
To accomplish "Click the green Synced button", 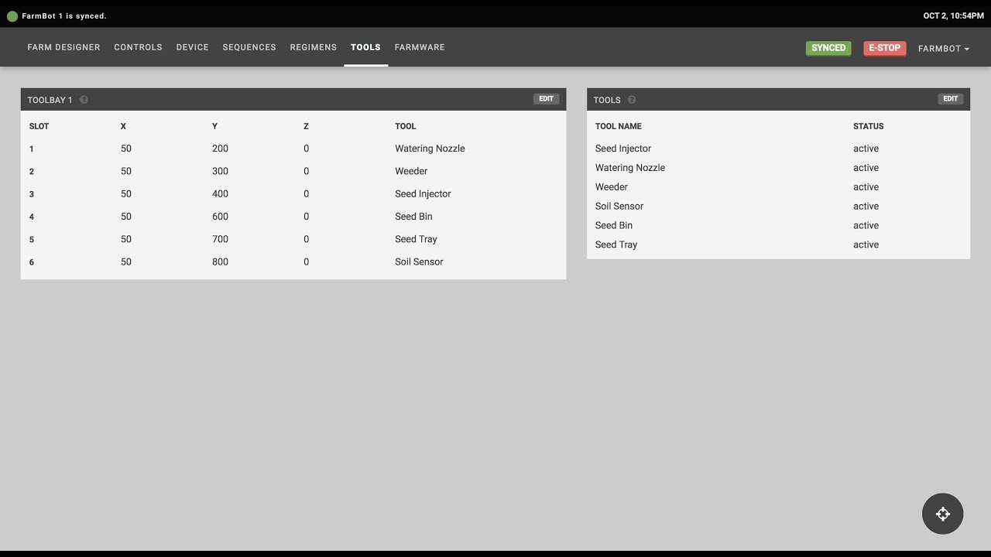I will tap(828, 48).
